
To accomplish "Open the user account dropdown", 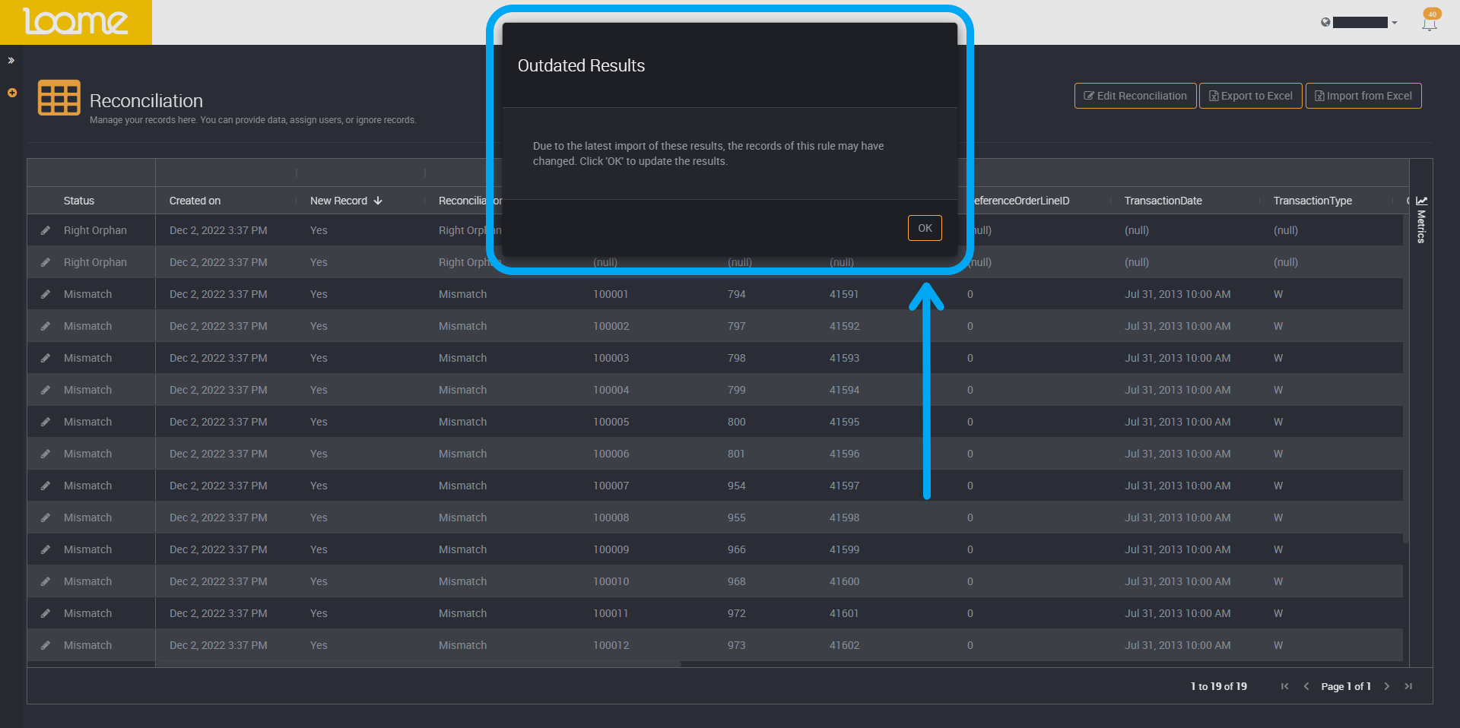I will click(x=1360, y=23).
